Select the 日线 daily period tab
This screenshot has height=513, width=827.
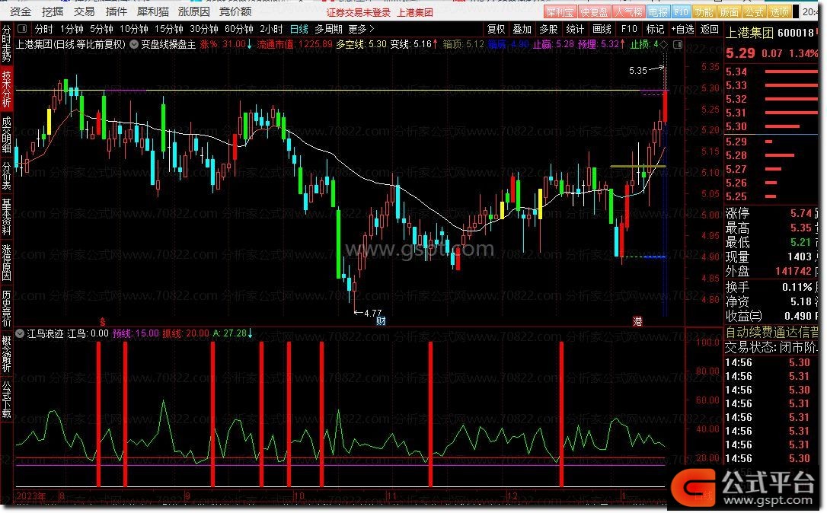(299, 29)
